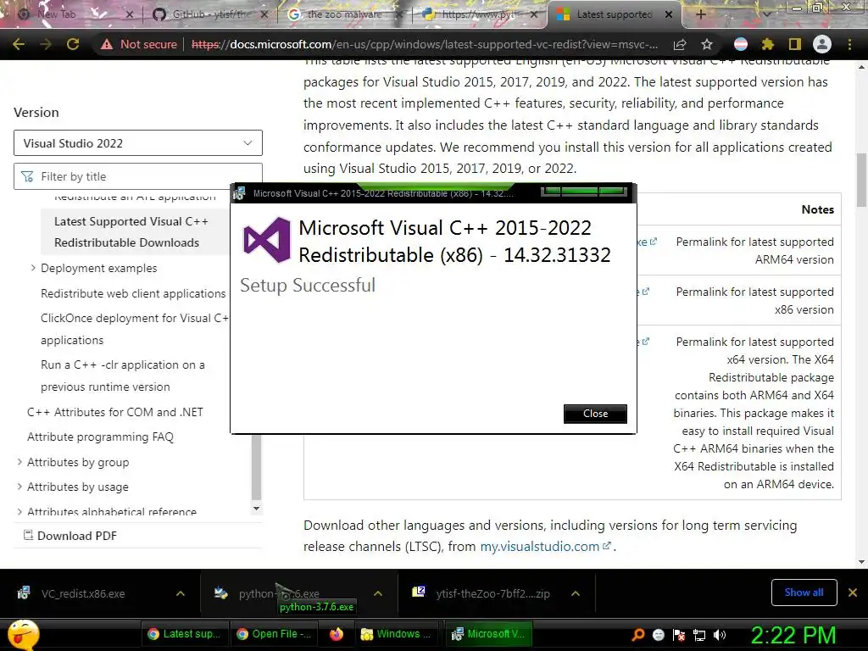Open python exe download options arrow
This screenshot has width=868, height=651.
(x=378, y=593)
